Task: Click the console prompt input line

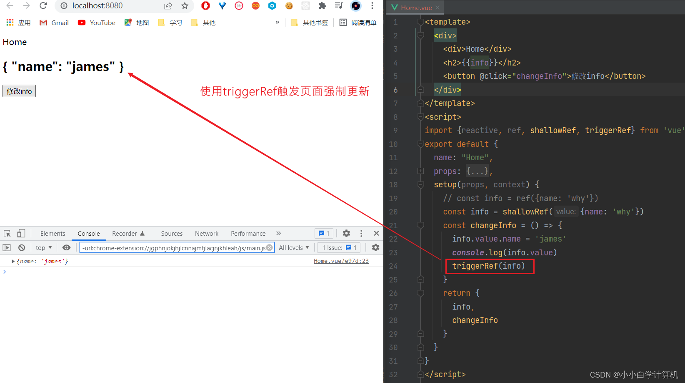Action: point(192,272)
